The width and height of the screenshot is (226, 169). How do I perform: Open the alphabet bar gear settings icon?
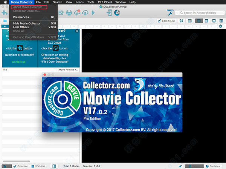click(x=220, y=26)
